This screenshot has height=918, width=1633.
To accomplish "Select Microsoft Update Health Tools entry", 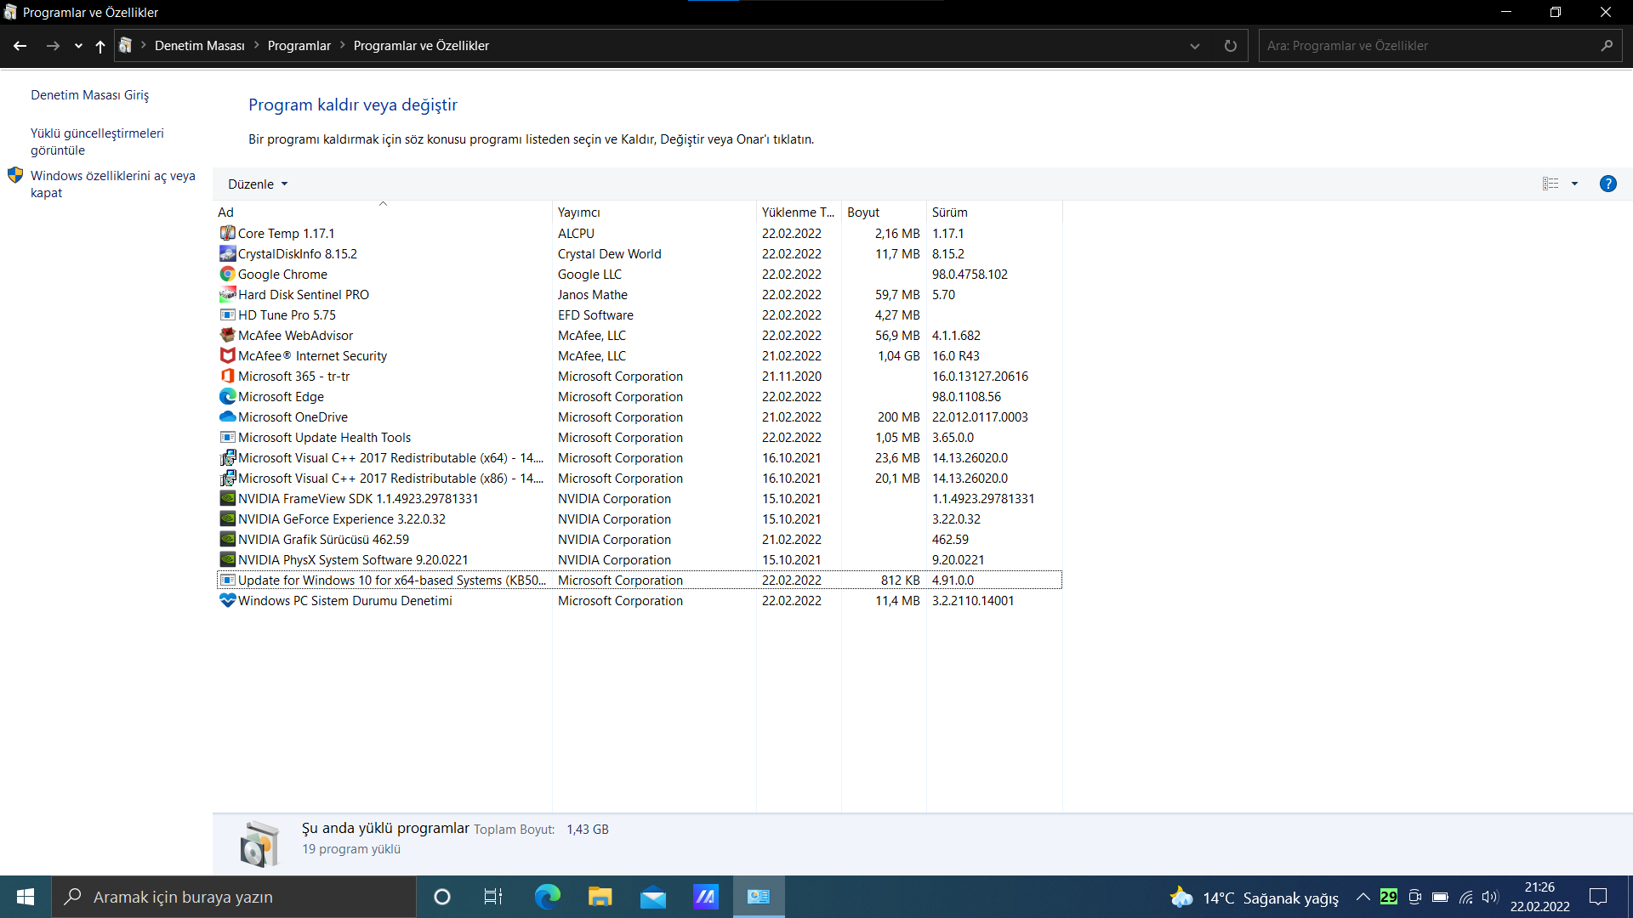I will tap(639, 438).
